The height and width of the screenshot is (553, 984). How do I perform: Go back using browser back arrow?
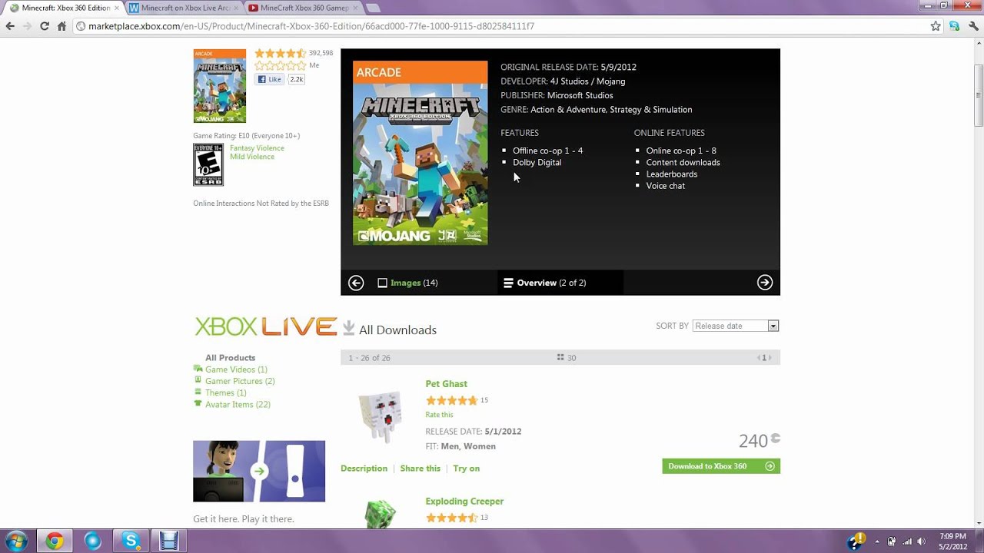(x=10, y=26)
